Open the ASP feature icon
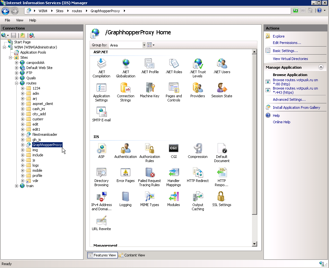This screenshot has width=329, height=268. pos(101,151)
